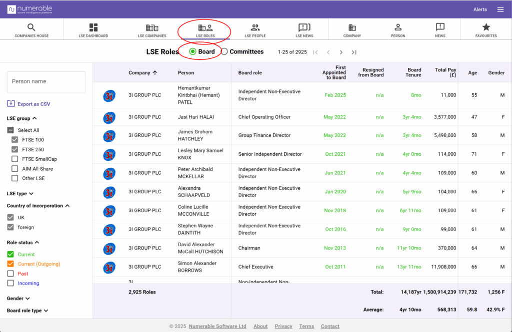The image size is (512, 332).
Task: Uncheck the Current (Outgoing) role status
Action: coord(10,264)
